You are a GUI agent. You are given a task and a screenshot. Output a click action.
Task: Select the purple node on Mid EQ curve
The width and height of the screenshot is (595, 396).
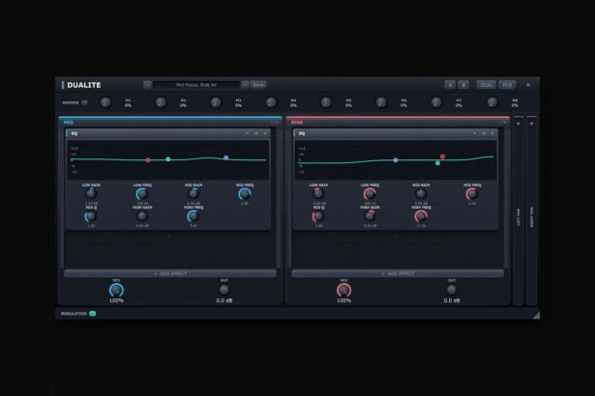(x=226, y=157)
